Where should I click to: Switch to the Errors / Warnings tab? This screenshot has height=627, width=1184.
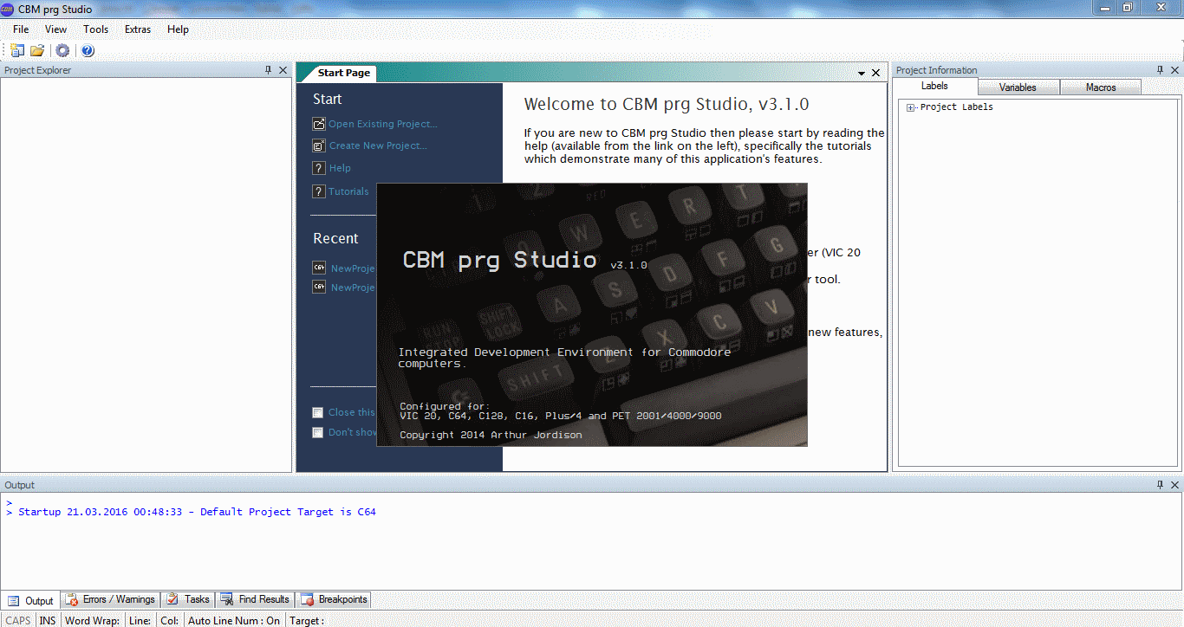point(111,599)
